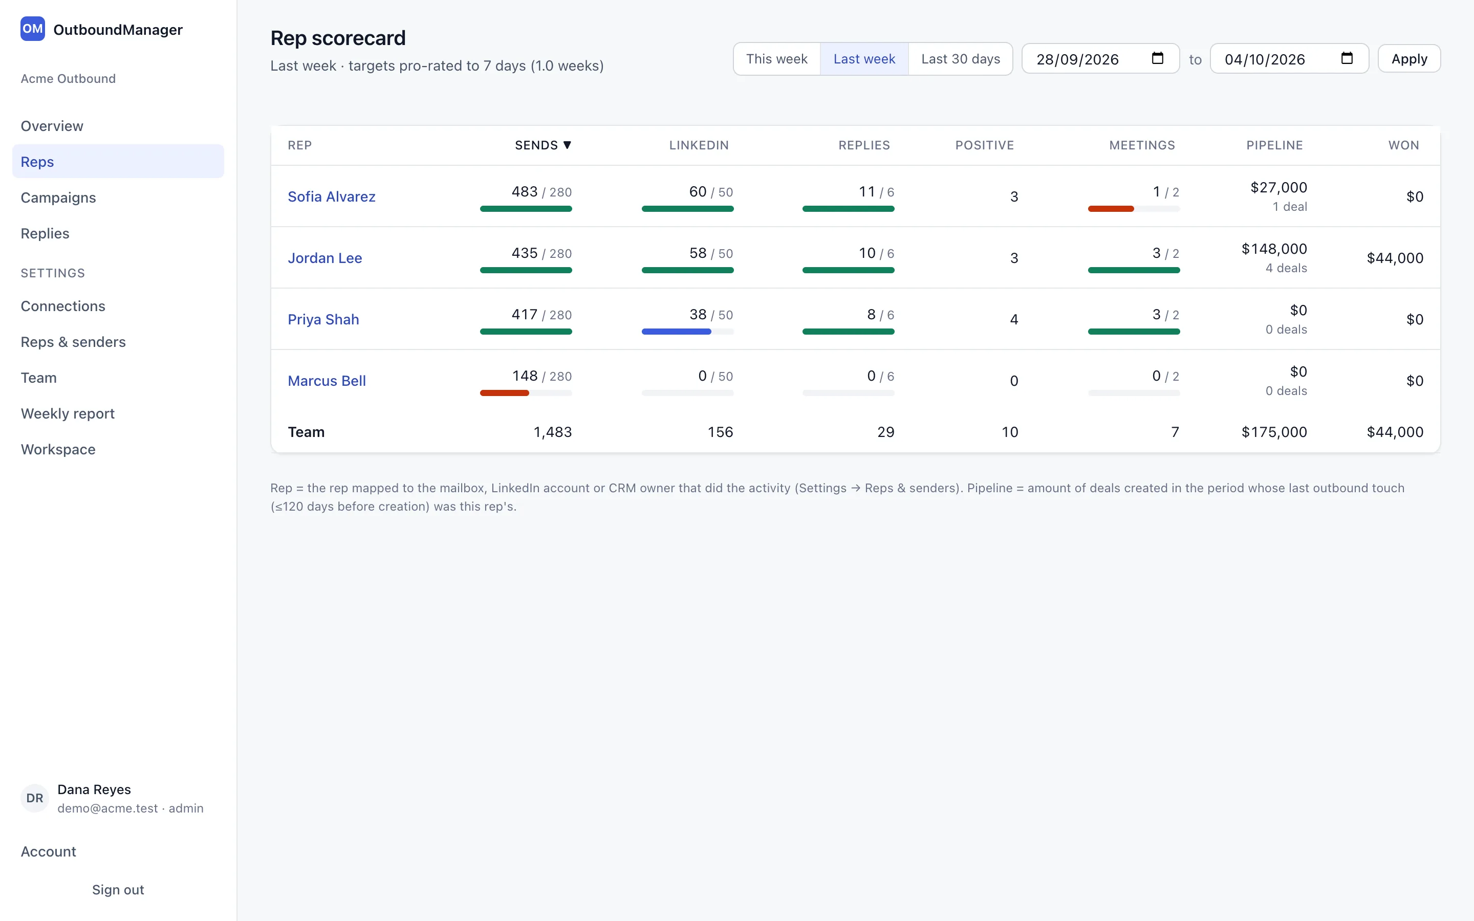Apply the selected date range
1474x921 pixels.
click(1409, 59)
